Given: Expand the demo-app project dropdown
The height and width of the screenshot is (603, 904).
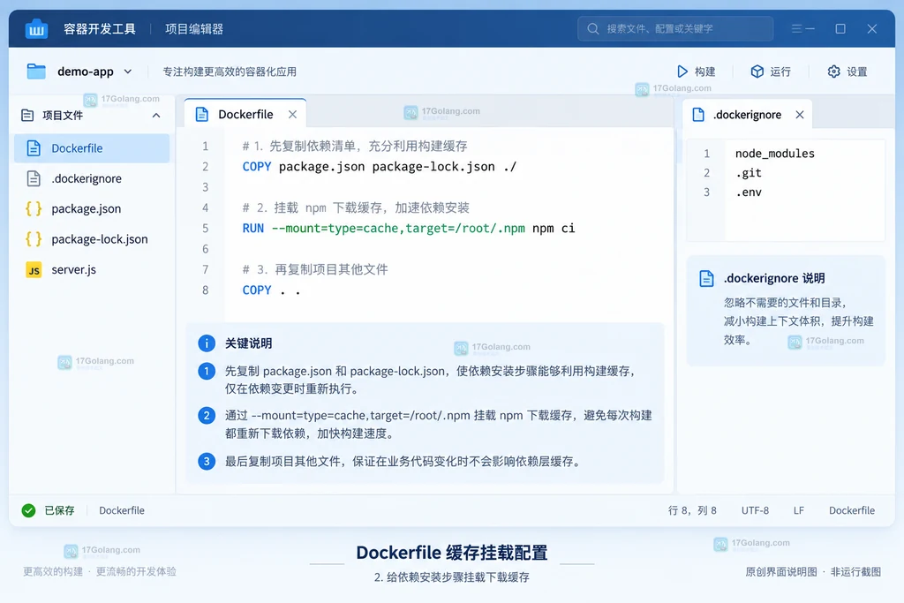Looking at the screenshot, I should click(128, 72).
